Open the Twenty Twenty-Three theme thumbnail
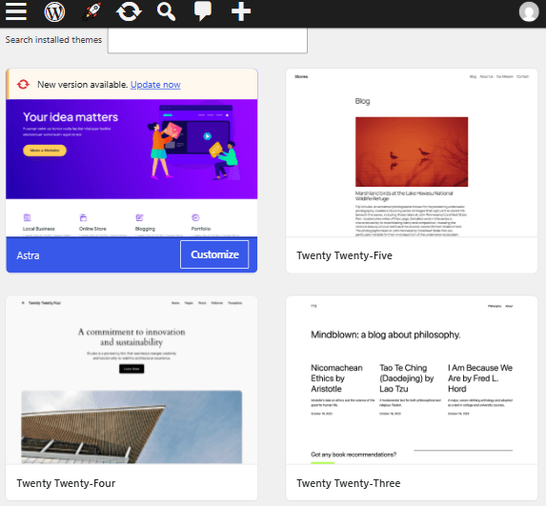This screenshot has height=506, width=546. [412, 380]
